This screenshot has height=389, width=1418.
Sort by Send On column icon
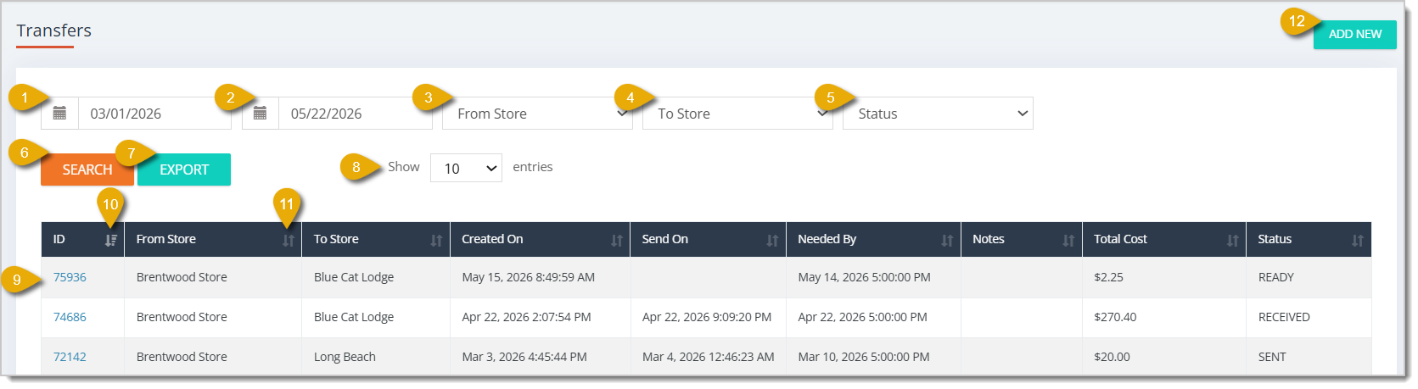pos(772,241)
